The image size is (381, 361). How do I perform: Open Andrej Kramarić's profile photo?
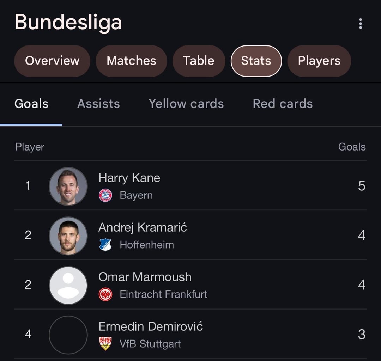(x=68, y=236)
